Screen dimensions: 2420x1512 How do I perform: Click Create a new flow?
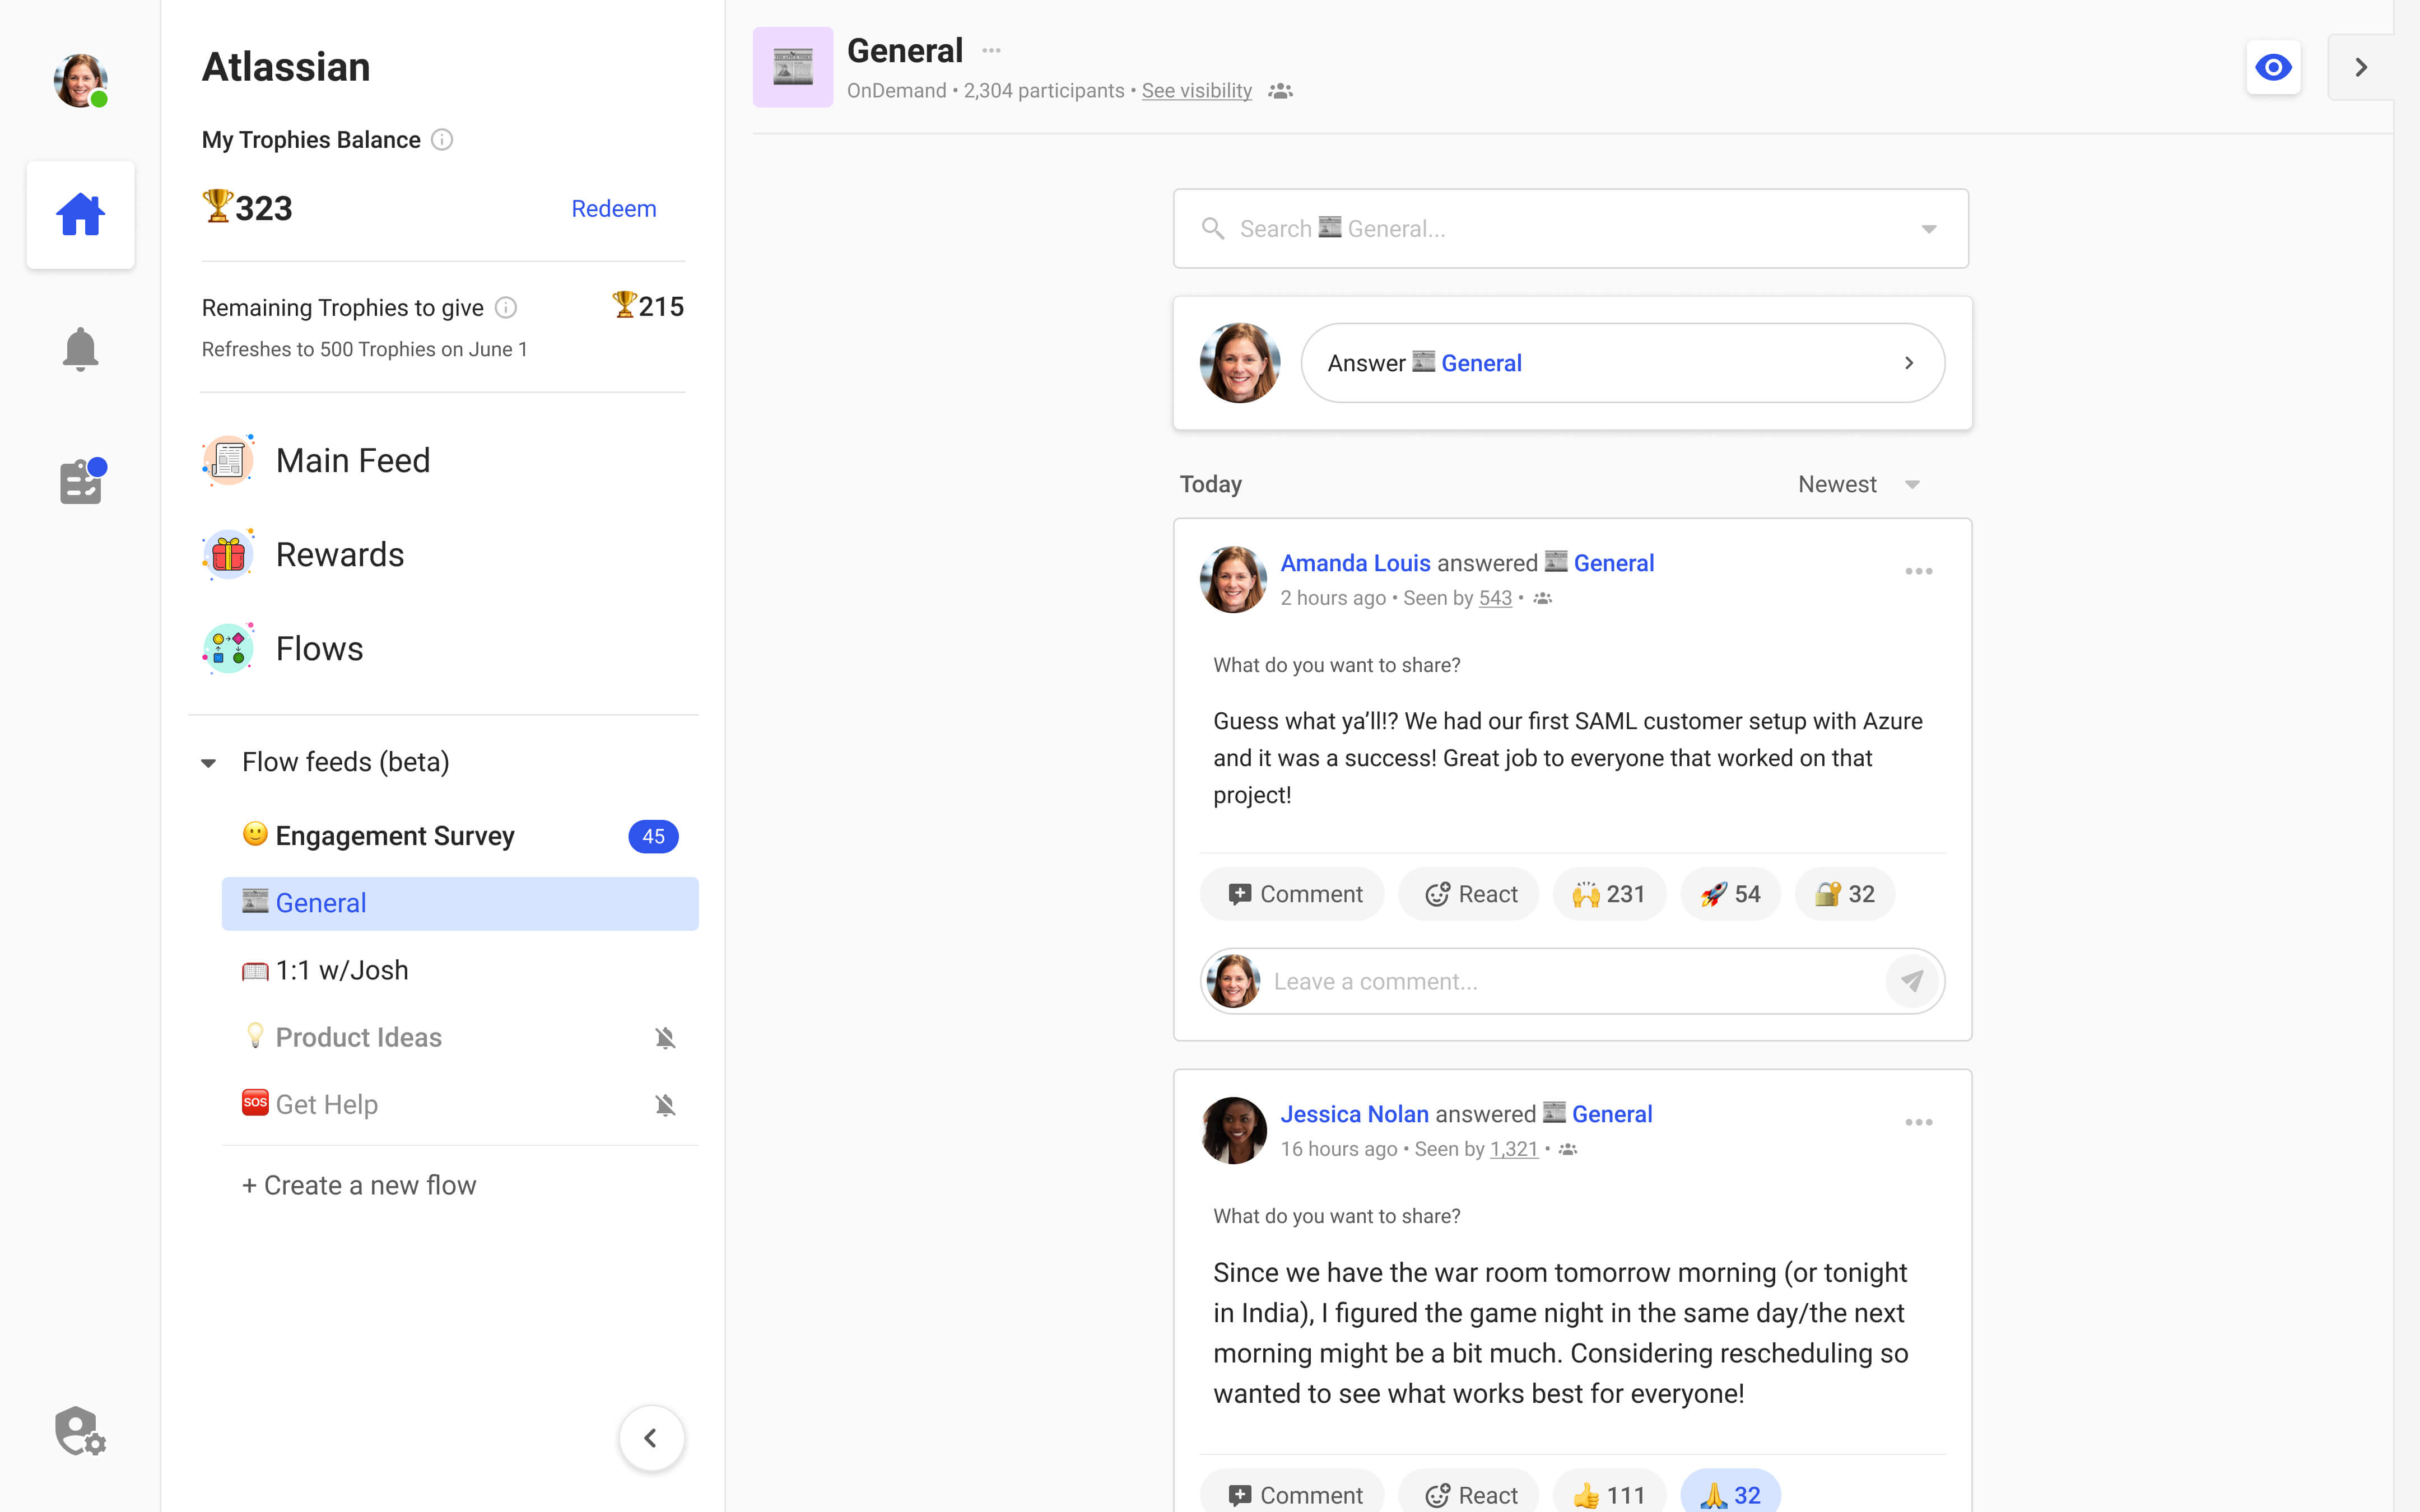(359, 1185)
